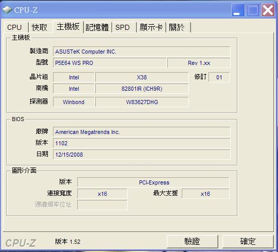
Task: Click the BIOS date 12/15/2008 field
Action: [x=142, y=155]
